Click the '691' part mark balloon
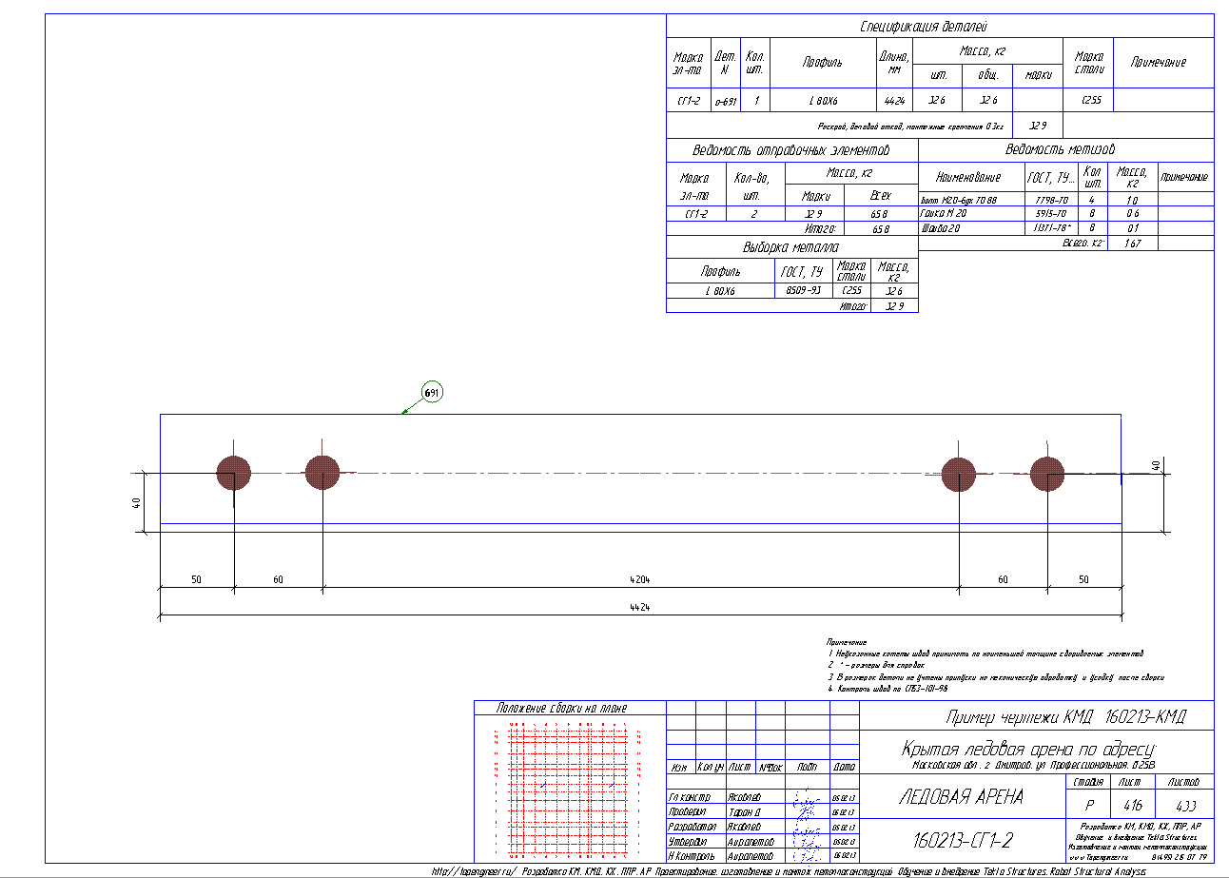Screen dimensions: 1229x878 [x=433, y=392]
